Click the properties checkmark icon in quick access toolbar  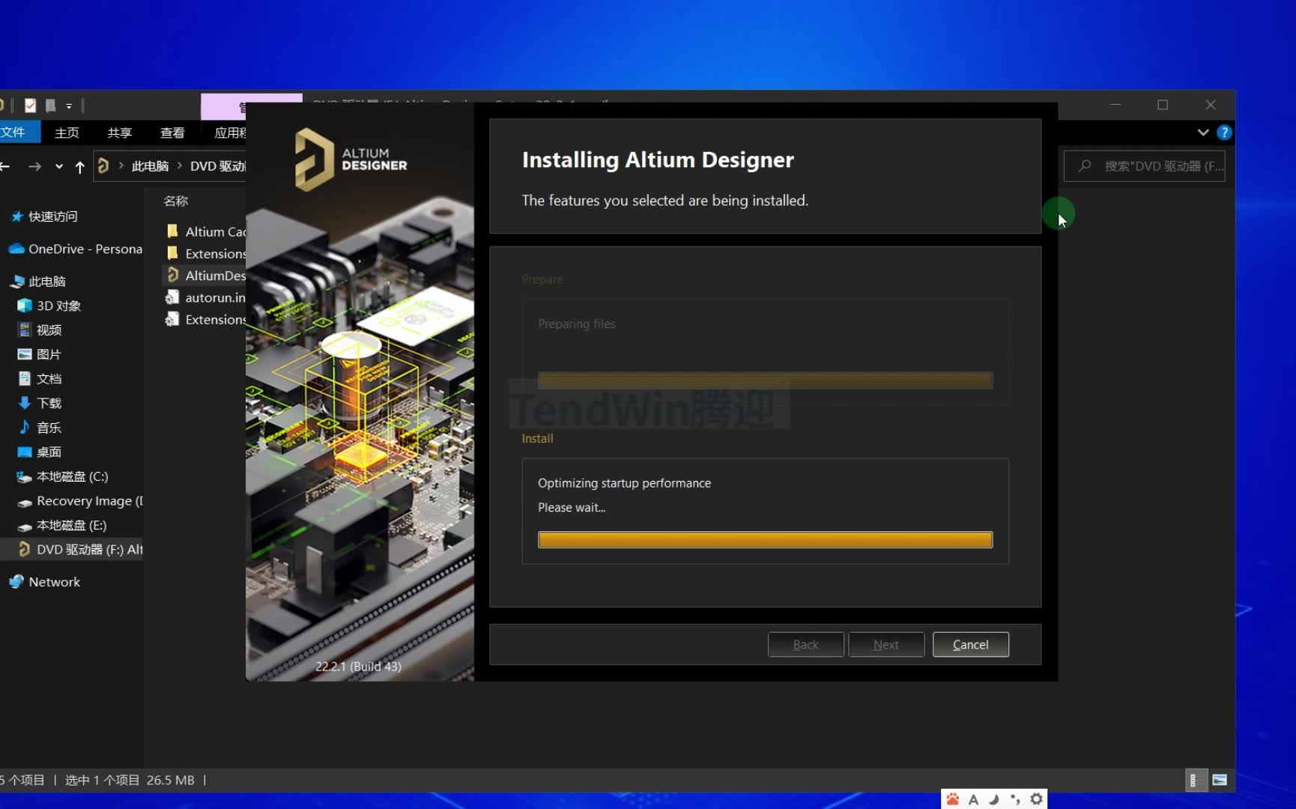tap(30, 106)
